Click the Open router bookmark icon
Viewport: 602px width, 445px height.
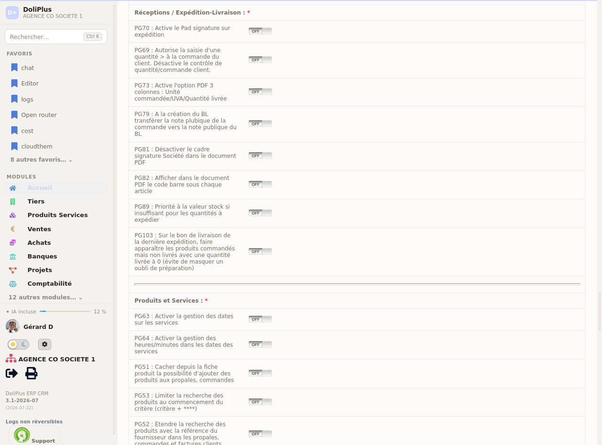[x=14, y=115]
